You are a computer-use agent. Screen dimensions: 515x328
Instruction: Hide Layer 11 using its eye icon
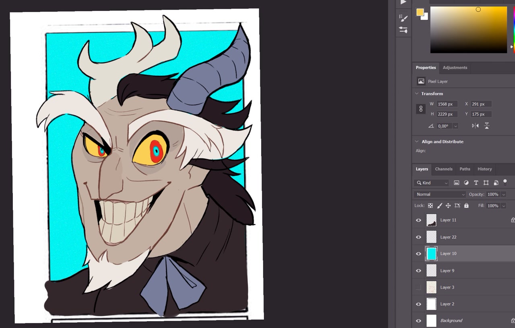418,220
